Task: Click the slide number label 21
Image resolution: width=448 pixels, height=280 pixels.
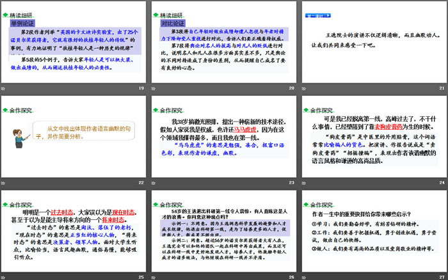Action: (x=442, y=88)
